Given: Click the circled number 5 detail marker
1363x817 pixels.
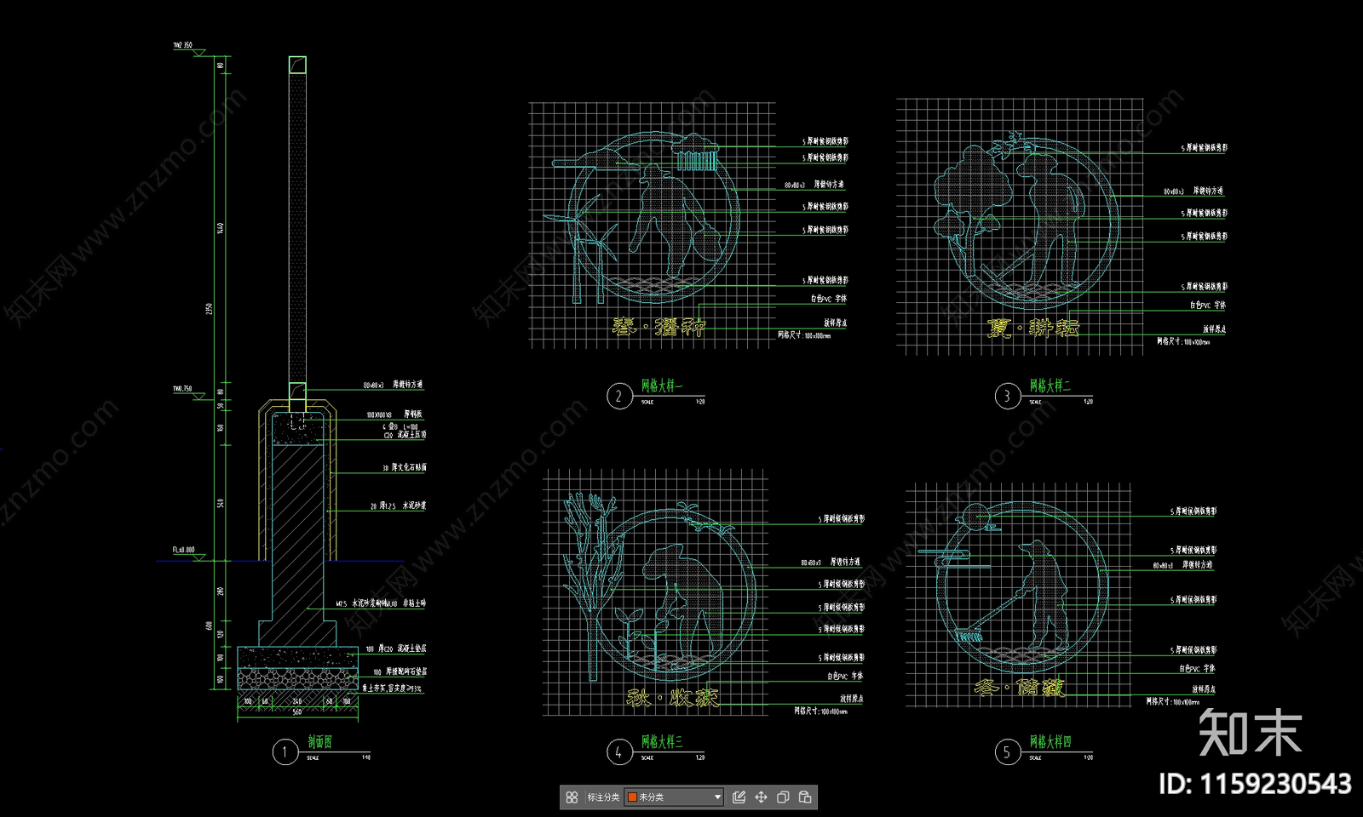Looking at the screenshot, I should [x=1008, y=752].
